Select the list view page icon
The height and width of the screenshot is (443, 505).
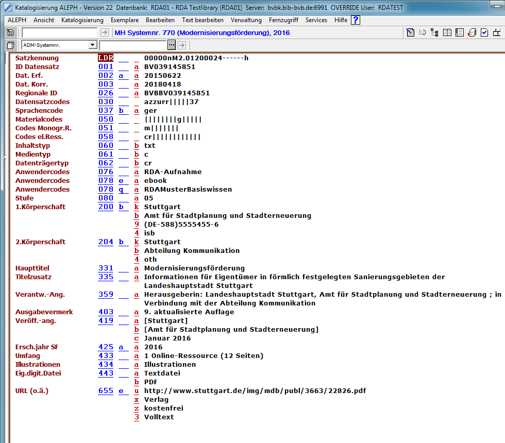tap(459, 32)
